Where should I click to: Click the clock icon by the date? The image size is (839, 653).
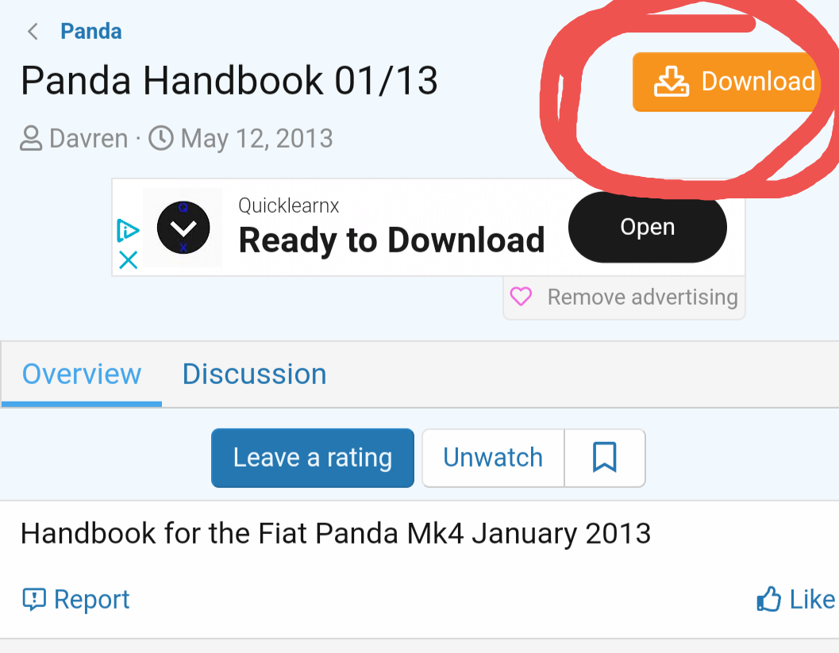(161, 138)
